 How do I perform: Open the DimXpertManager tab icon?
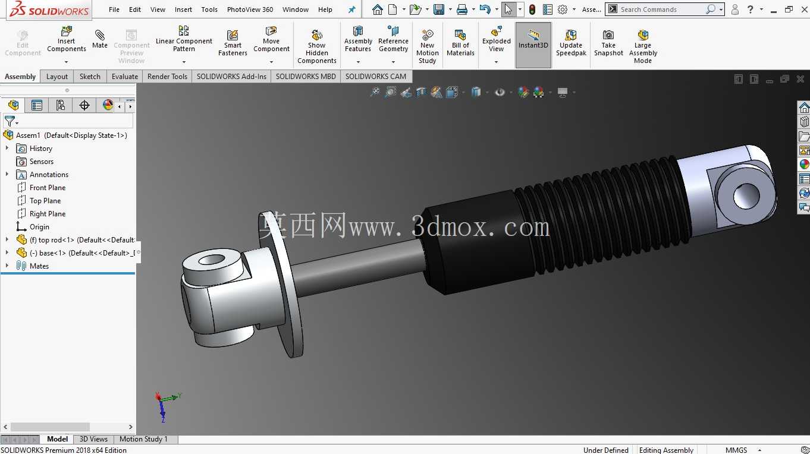coord(84,105)
